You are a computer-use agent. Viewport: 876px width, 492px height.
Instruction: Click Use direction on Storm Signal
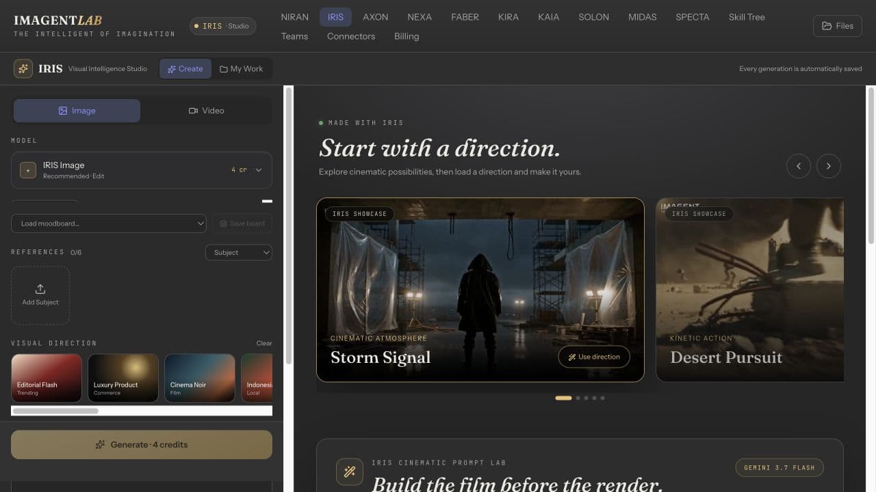point(594,357)
